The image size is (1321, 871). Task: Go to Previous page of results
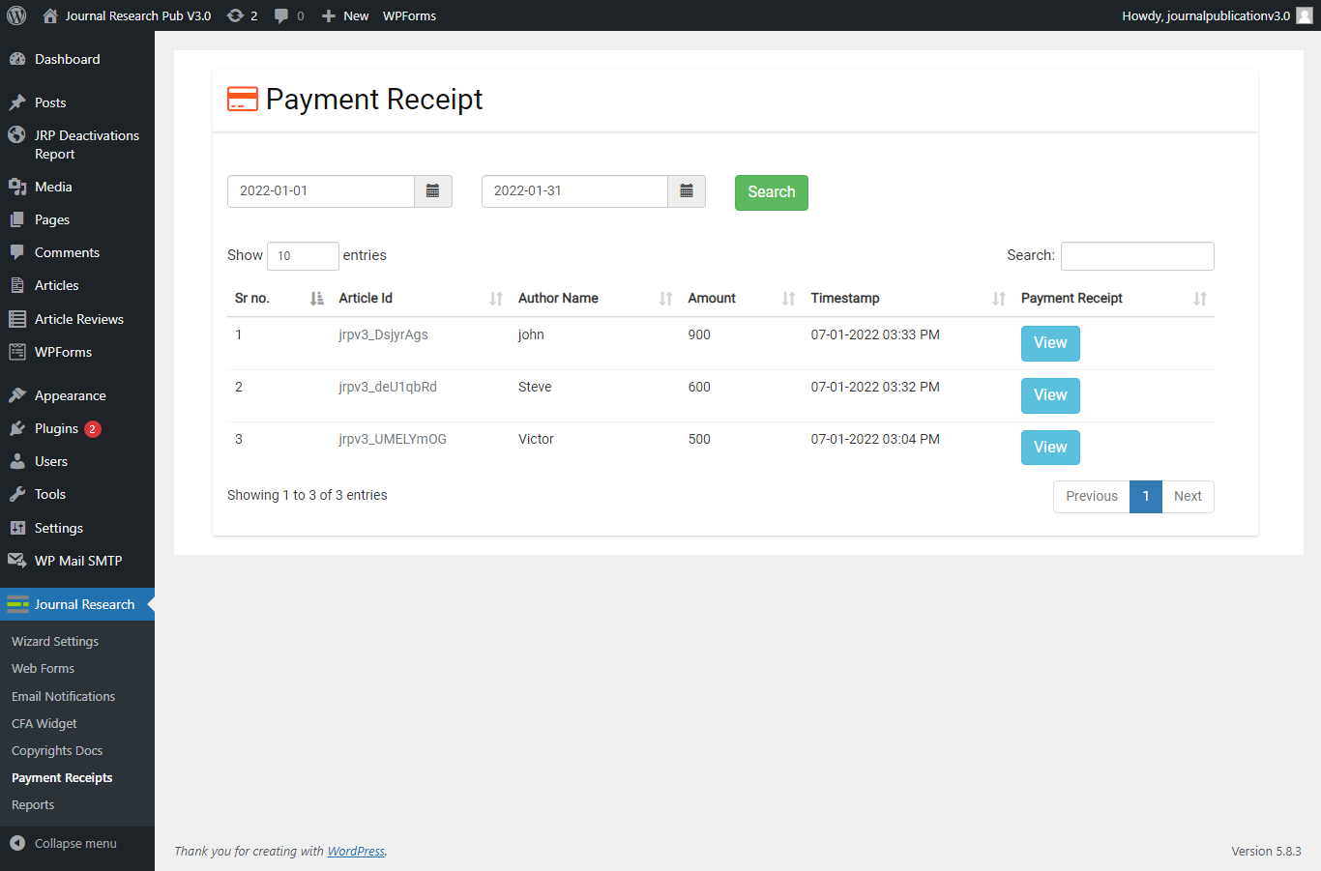coord(1092,497)
